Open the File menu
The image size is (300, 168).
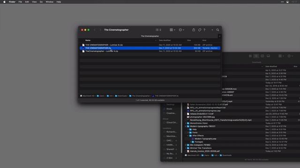pos(20,2)
